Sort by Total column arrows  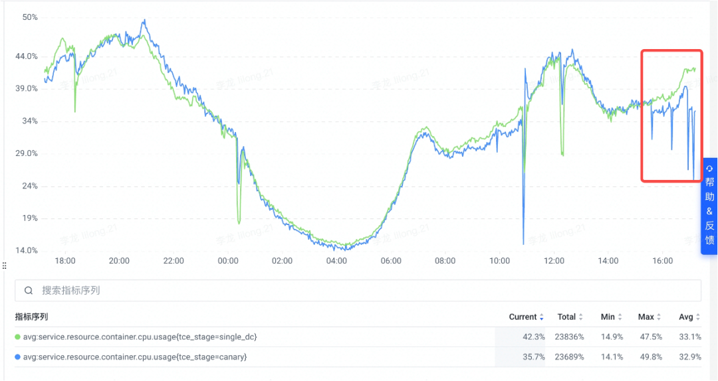click(x=580, y=317)
